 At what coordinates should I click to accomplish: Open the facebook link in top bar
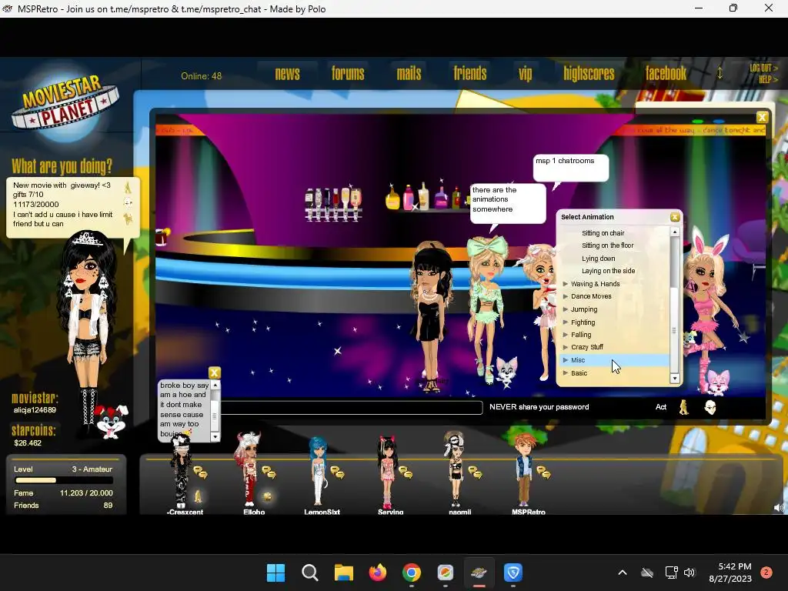pos(666,74)
